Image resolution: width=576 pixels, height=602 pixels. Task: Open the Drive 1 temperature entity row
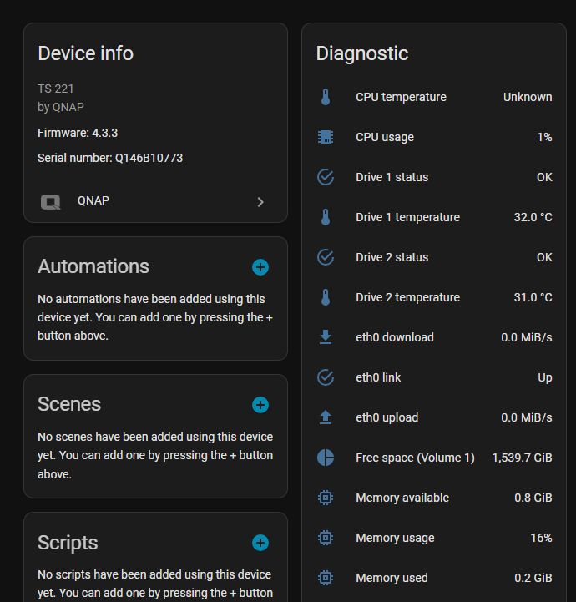coord(434,217)
